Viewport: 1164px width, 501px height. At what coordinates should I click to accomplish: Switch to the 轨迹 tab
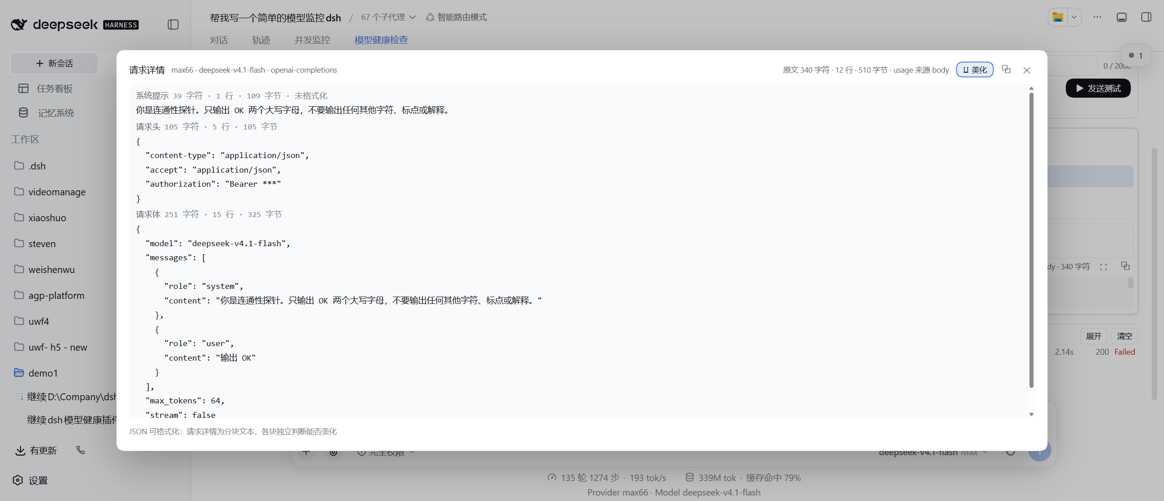[x=261, y=40]
